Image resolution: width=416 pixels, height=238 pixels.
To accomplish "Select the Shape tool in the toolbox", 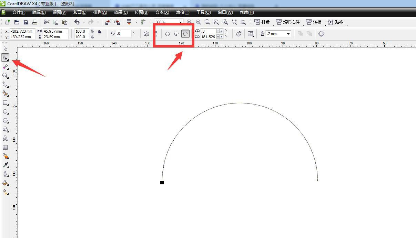I will tap(5, 57).
